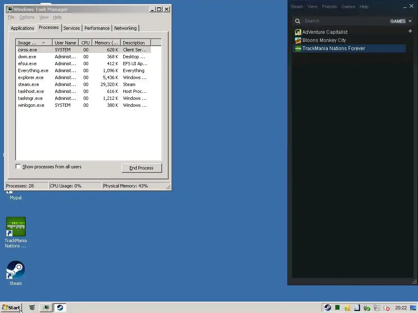
Task: Enable Show processes from all users
Action: click(18, 167)
